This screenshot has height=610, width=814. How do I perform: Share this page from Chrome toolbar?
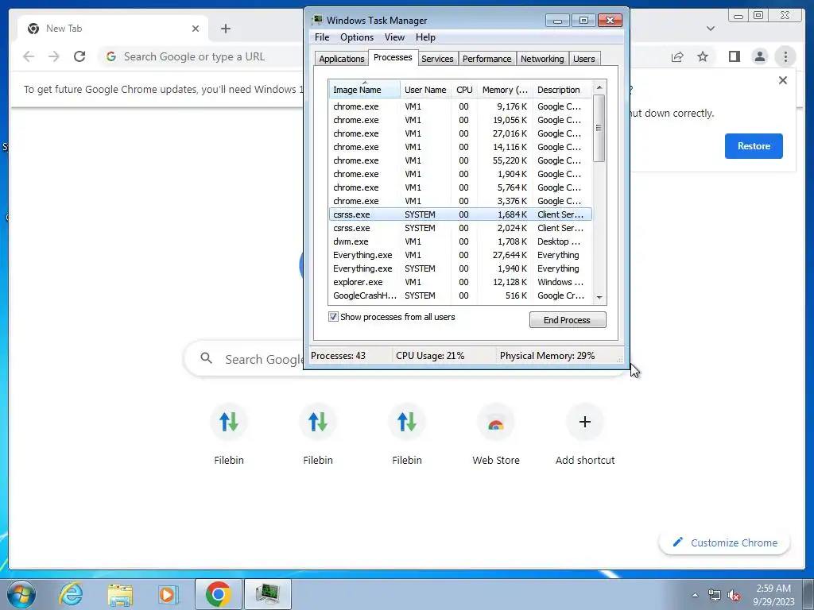[677, 56]
